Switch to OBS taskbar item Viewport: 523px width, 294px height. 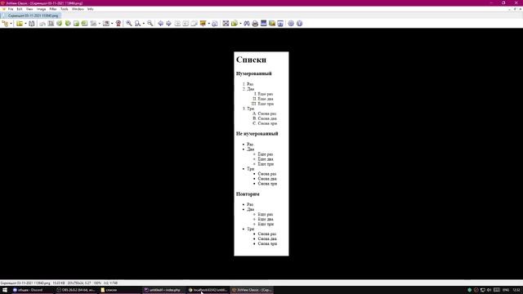76,290
